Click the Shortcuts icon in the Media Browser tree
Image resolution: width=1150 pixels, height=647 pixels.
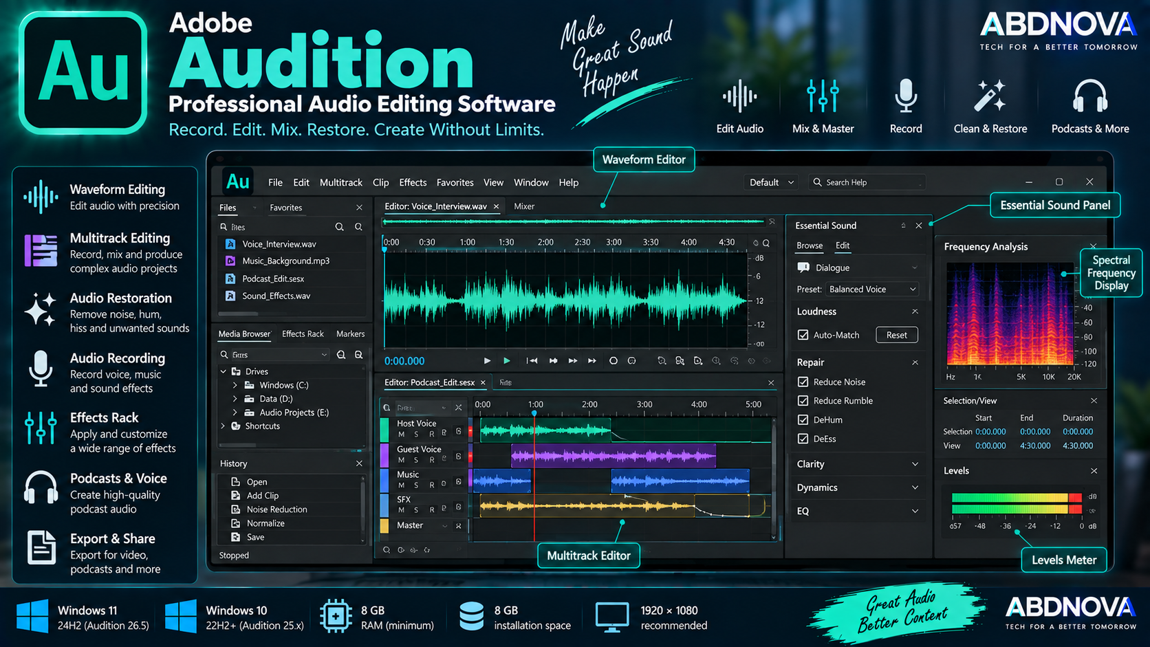coord(236,426)
